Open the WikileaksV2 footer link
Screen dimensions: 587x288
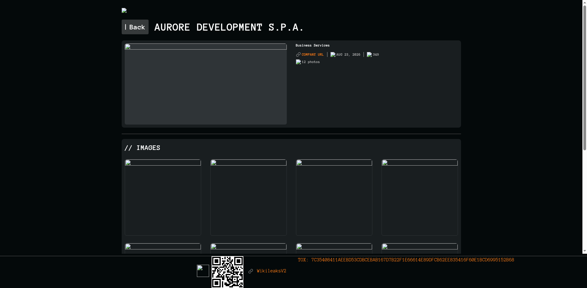pos(271,271)
